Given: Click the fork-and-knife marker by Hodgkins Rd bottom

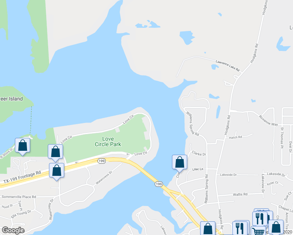Looking at the screenshot, I should 240,228.
